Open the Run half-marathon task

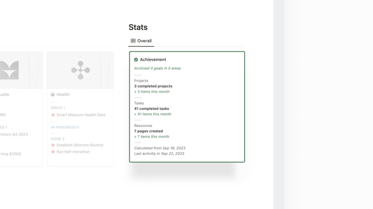coord(73,152)
